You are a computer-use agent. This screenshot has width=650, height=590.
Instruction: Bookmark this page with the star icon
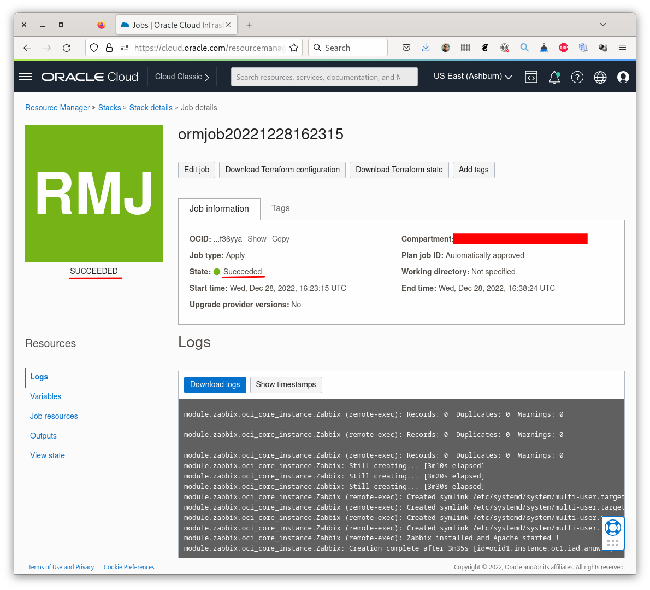294,48
